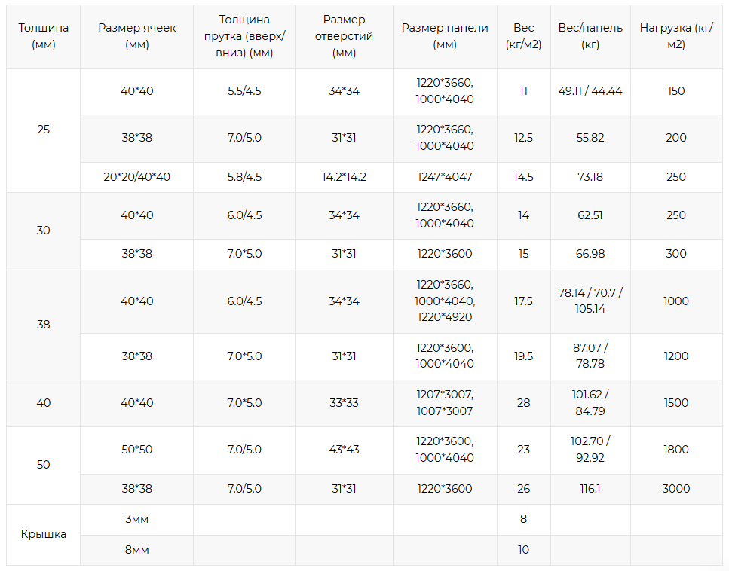
Task: Click weight per panel 49.11 / 44.44
Action: click(x=590, y=92)
